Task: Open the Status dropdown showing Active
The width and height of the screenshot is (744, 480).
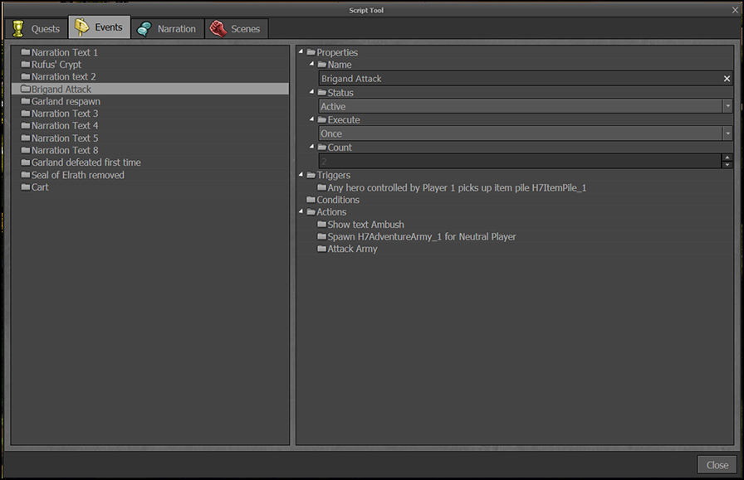Action: (727, 106)
